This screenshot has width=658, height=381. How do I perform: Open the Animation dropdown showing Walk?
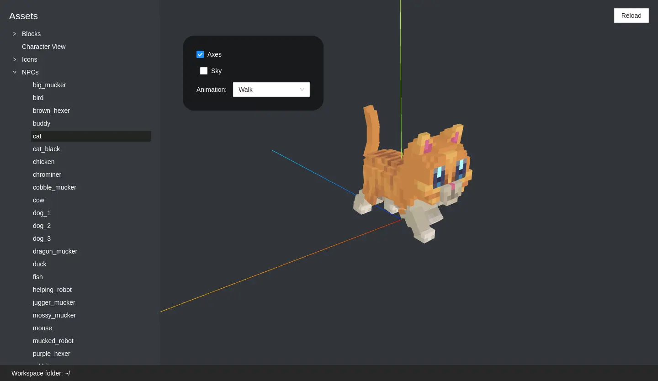click(271, 90)
